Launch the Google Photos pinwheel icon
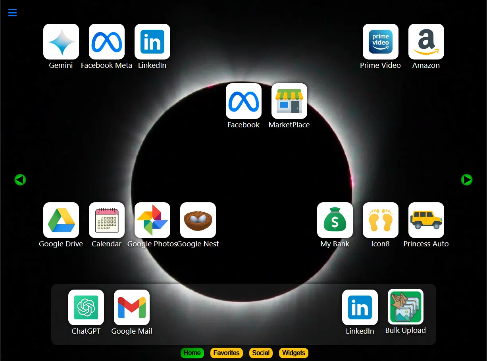 coord(152,220)
